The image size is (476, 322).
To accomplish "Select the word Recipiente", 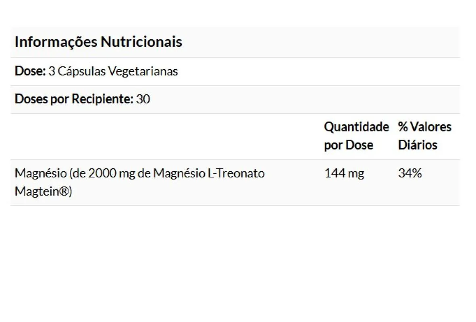I will pyautogui.click(x=102, y=99).
